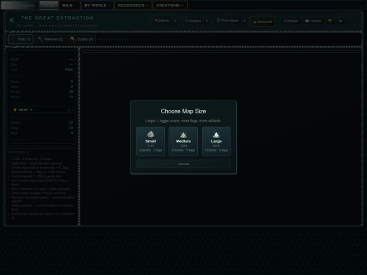Viewport: 367px width, 275px height.
Task: Open the Tutorial
Action: [313, 21]
